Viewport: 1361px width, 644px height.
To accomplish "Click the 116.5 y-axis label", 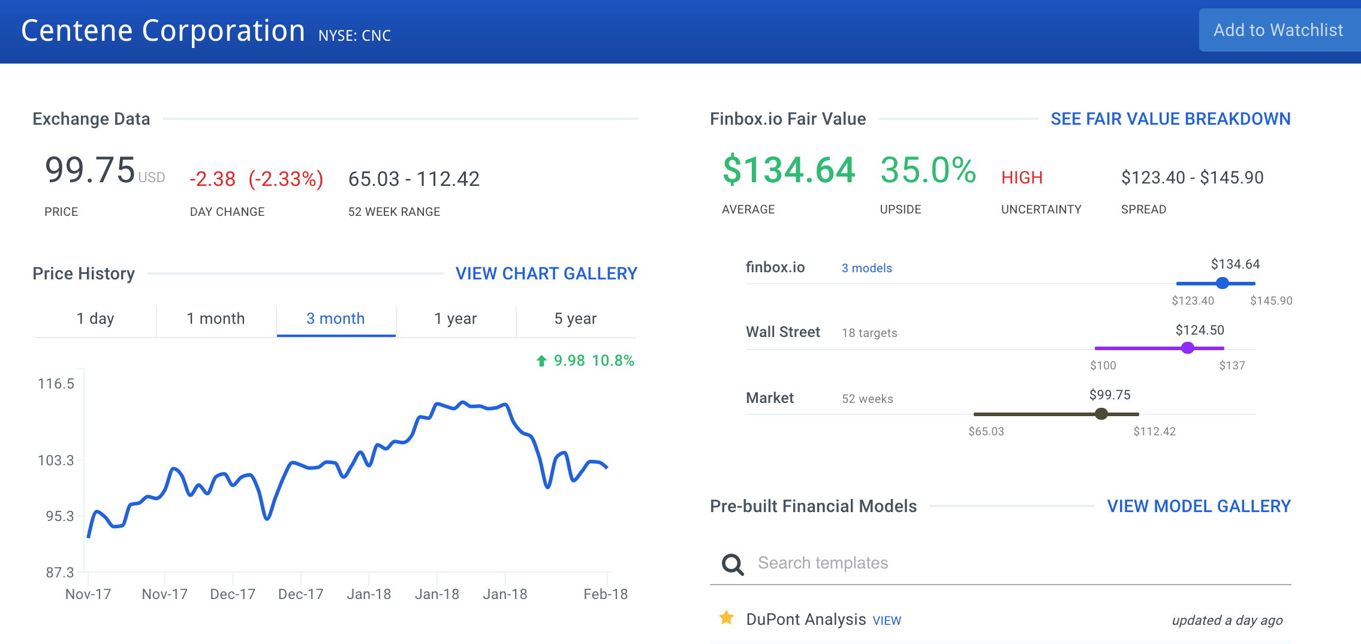I will 56,384.
